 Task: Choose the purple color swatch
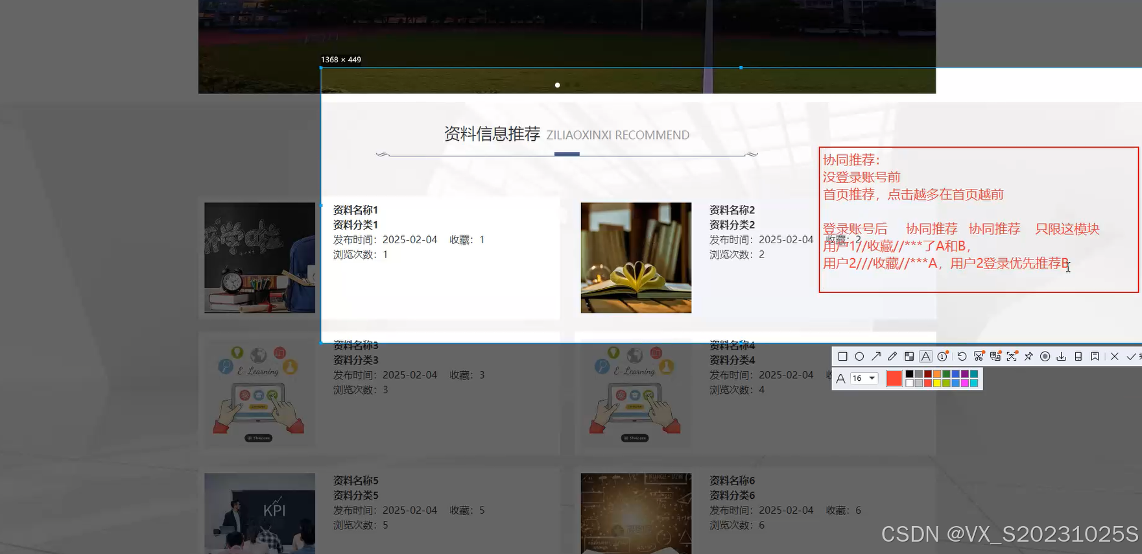(964, 374)
